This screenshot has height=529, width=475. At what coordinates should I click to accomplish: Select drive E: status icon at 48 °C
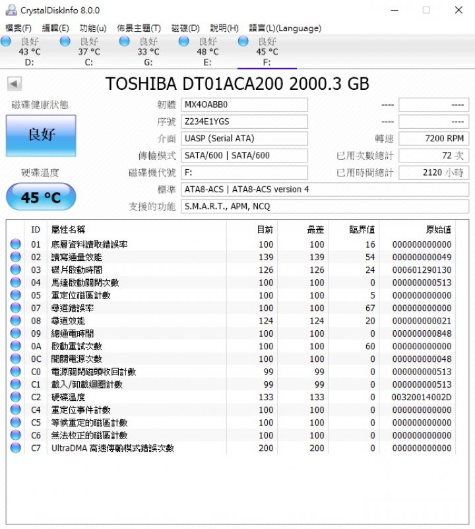coord(183,41)
